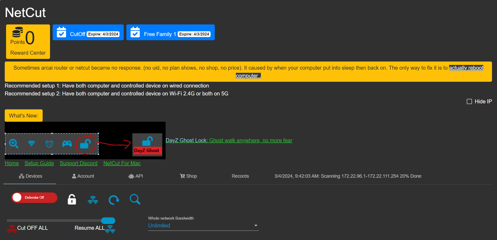
Task: Click the calendar check icon on CutOff
Action: coord(62,32)
